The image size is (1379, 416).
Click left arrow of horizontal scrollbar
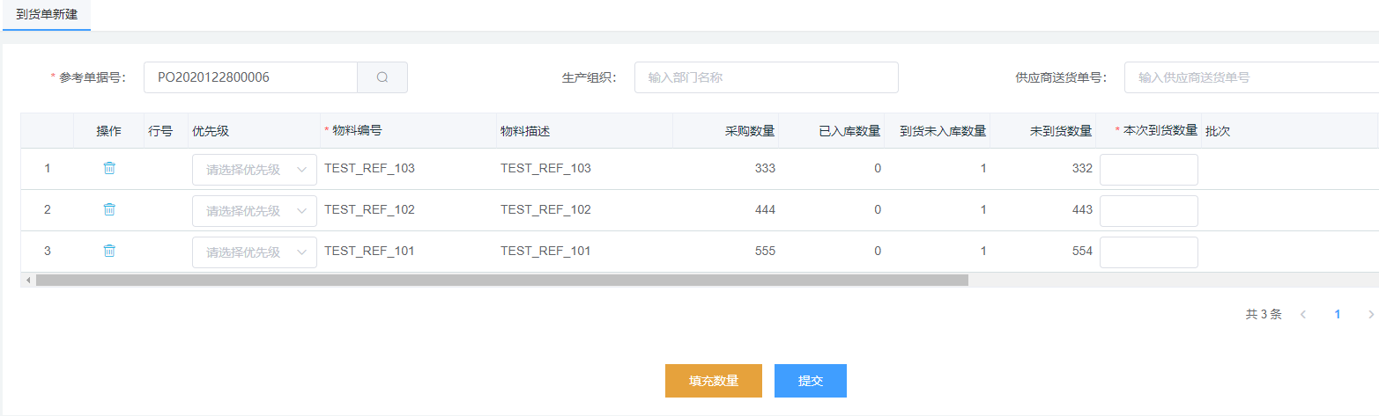click(x=28, y=281)
